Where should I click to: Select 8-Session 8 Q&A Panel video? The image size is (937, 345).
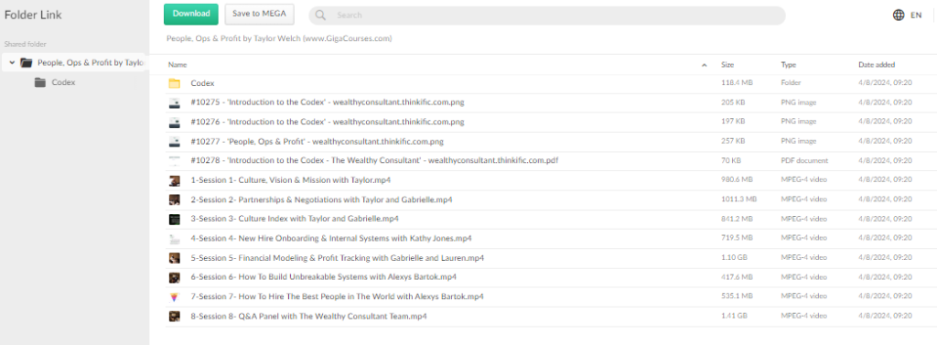pos(309,317)
